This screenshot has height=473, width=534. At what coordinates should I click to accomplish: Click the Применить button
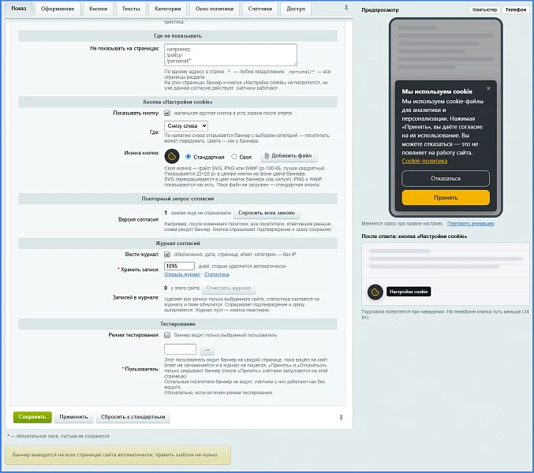73,417
